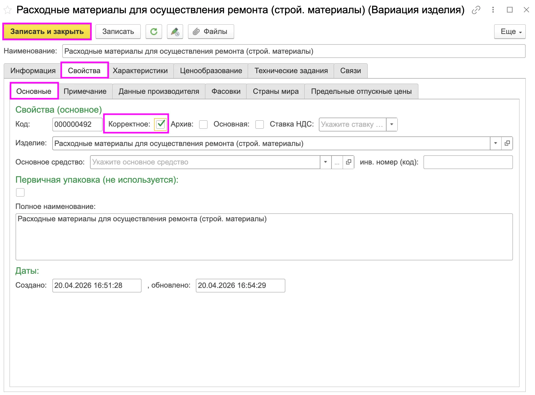The image size is (535, 395).
Task: Click ellipsis chooser for Основное средство
Action: pyautogui.click(x=337, y=162)
